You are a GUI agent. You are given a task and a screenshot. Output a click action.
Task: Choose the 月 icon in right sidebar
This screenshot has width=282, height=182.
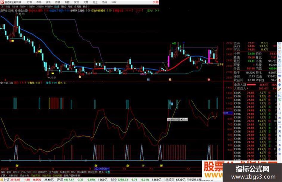(x=280, y=136)
